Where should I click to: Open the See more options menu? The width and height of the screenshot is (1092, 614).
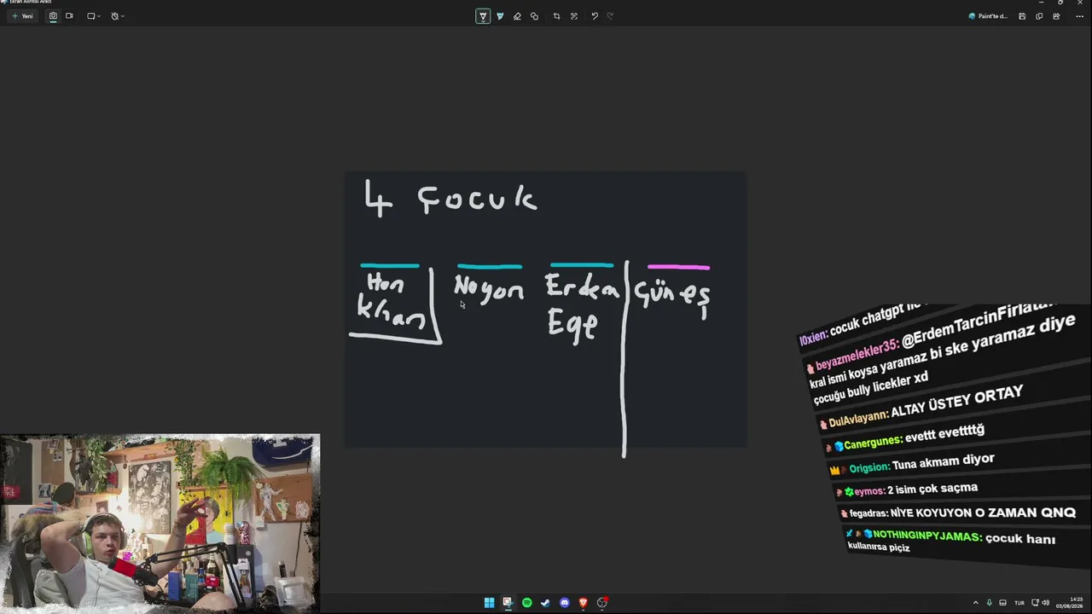click(x=1079, y=16)
